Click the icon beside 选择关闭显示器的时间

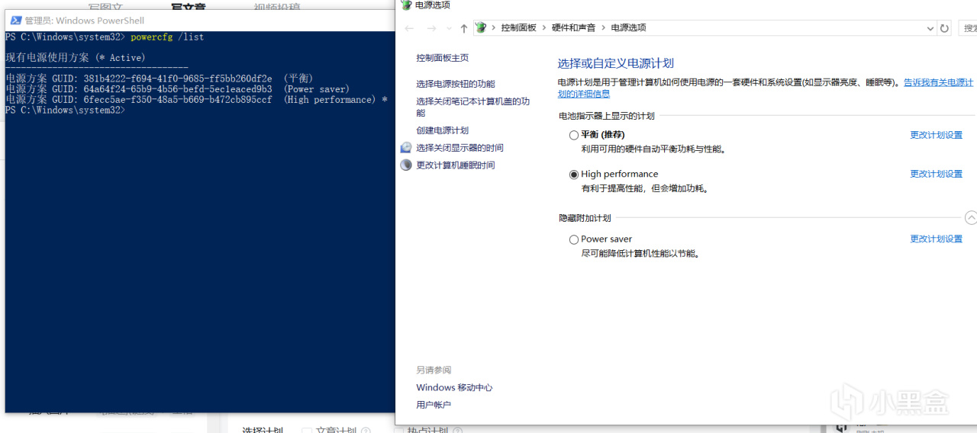406,147
